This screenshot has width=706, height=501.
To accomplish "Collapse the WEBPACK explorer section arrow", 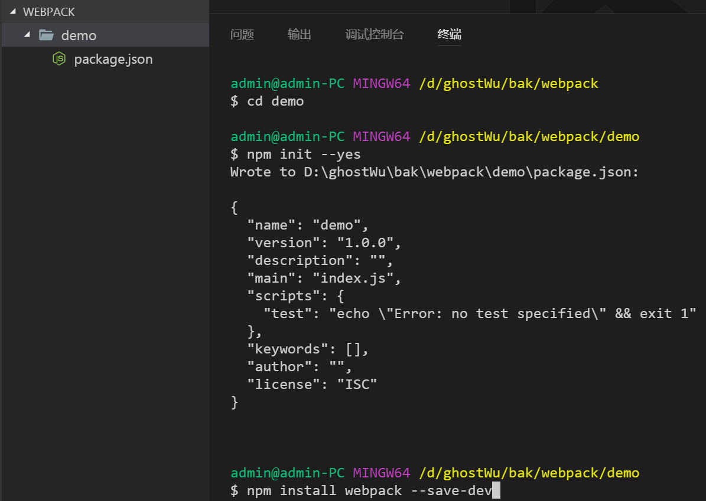I will tap(12, 12).
